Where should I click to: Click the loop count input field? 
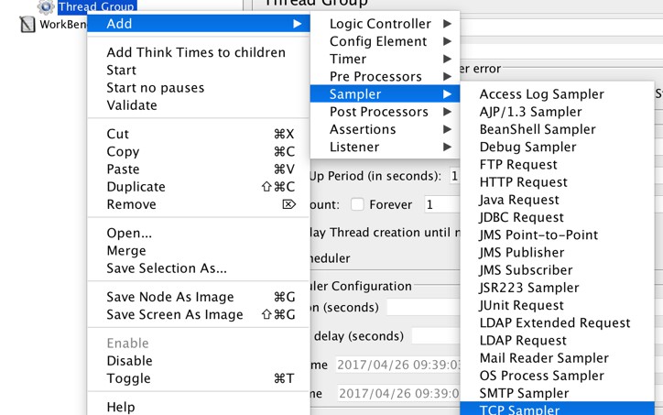[x=441, y=204]
